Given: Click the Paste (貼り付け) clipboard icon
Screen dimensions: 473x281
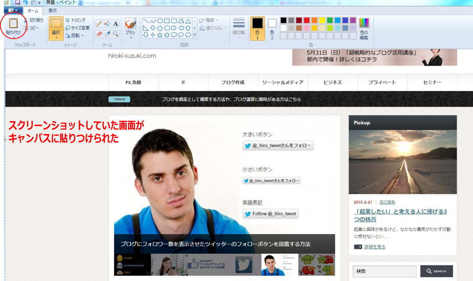Looking at the screenshot, I should (13, 23).
